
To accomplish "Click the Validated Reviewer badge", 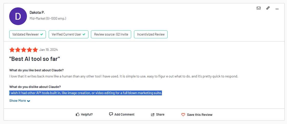I will [x=27, y=34].
